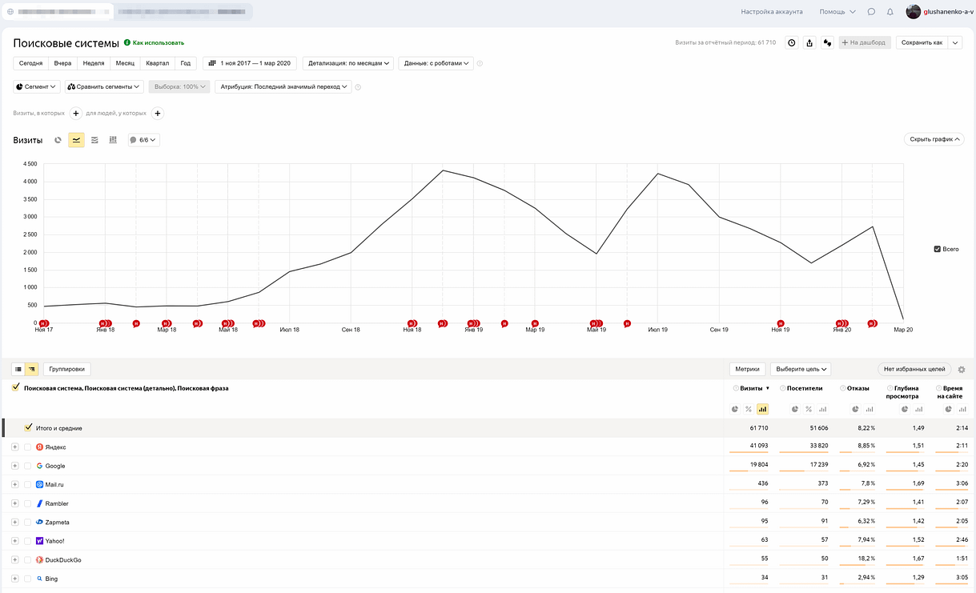Viewport: 976px width, 593px height.
Task: Click the 'Группировки' button
Action: click(x=67, y=370)
